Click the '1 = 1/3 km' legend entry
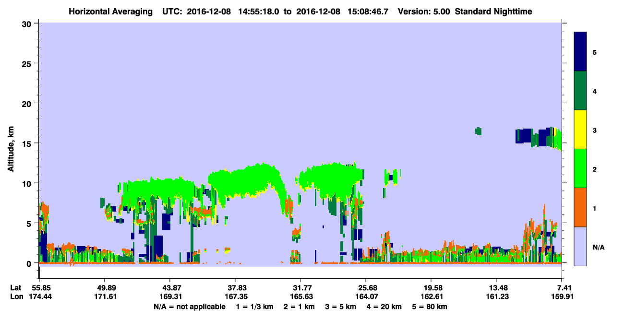Image resolution: width=624 pixels, height=320 pixels. tap(254, 307)
